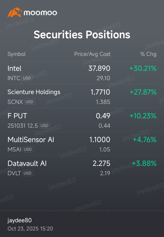Click the moomoo brand wordmark

click(x=40, y=13)
